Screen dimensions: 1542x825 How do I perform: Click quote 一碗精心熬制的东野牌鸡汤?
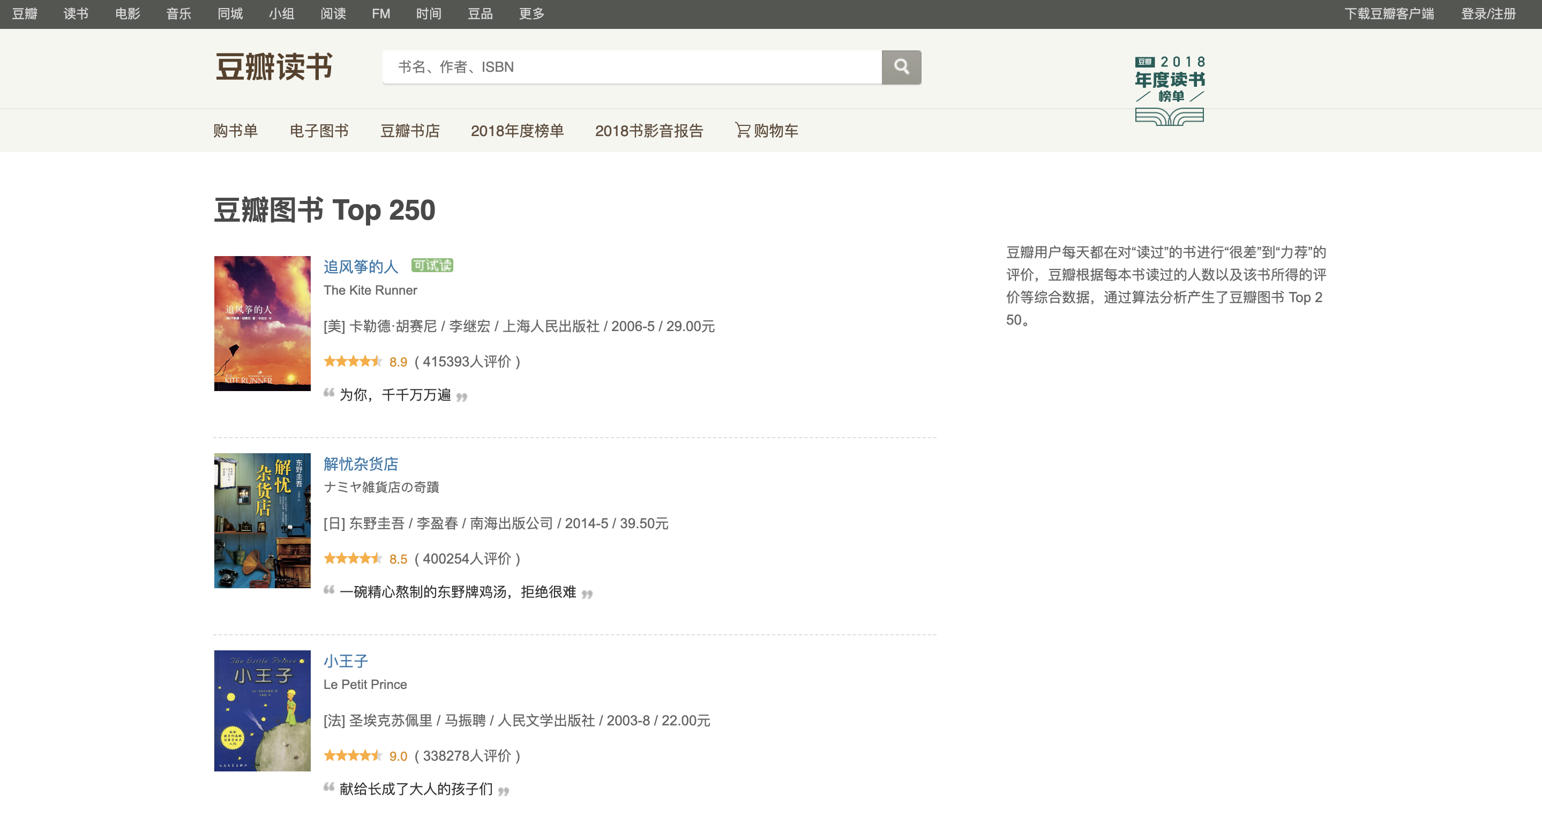(x=458, y=591)
